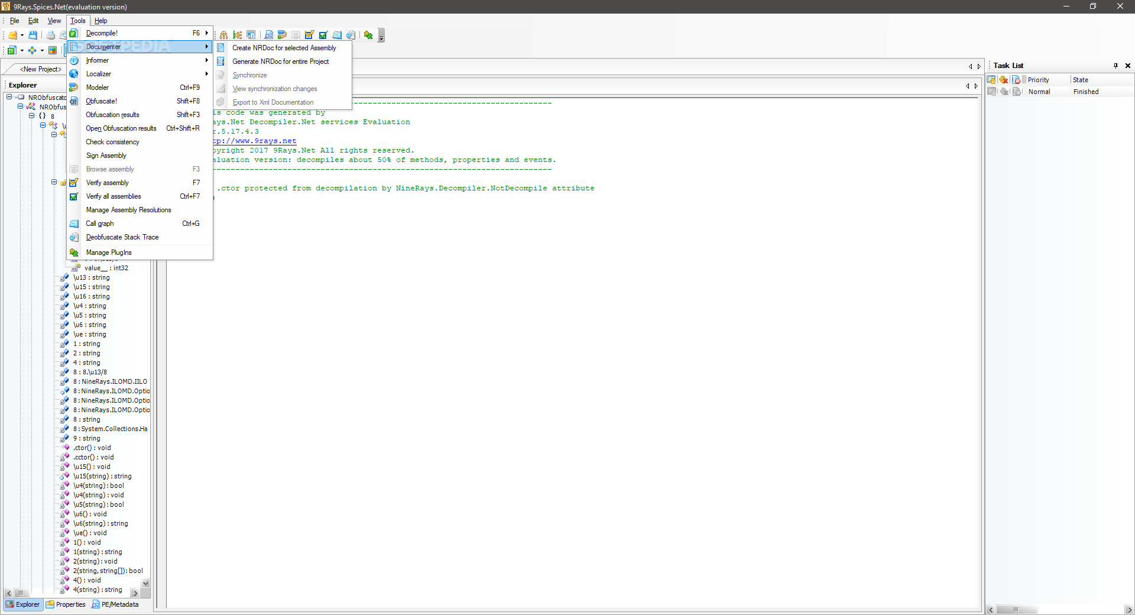Click the yellow checkmark verify assembly toolbar icon

coord(309,35)
